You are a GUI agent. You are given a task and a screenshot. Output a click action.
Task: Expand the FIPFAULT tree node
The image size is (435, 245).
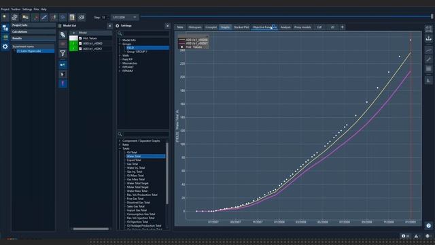tap(120, 67)
